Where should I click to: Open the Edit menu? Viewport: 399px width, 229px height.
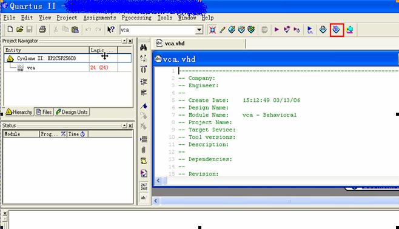(27, 18)
